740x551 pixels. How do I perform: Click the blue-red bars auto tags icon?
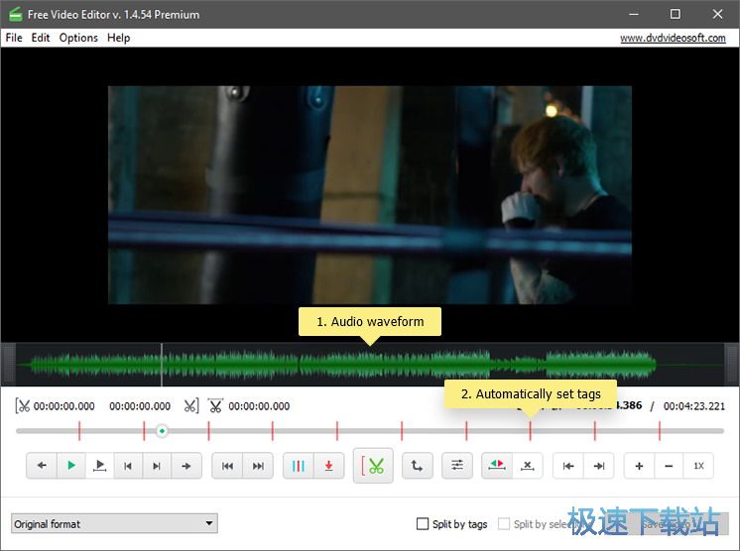pos(299,466)
